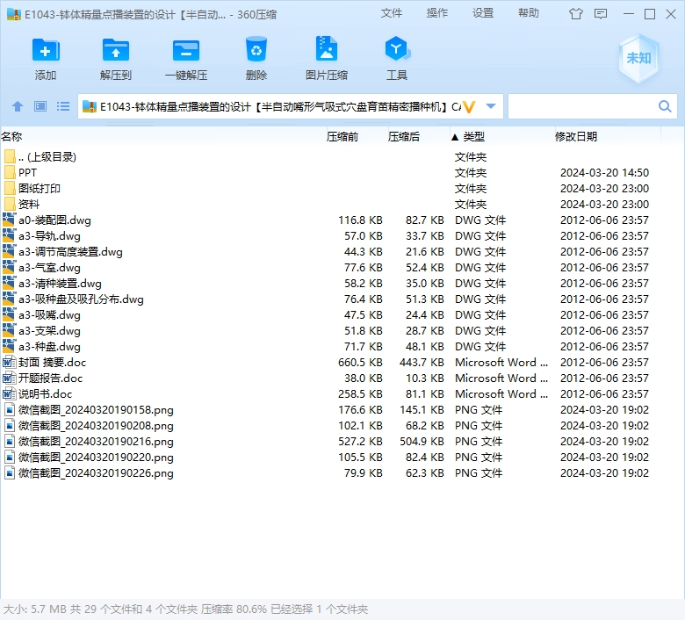Select file 微信截图_20240320190220.png
The height and width of the screenshot is (620, 685).
point(96,457)
